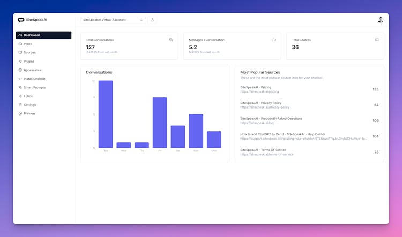402x237 pixels.
Task: Click the Install Chatbot code icon
Action: tap(20, 79)
